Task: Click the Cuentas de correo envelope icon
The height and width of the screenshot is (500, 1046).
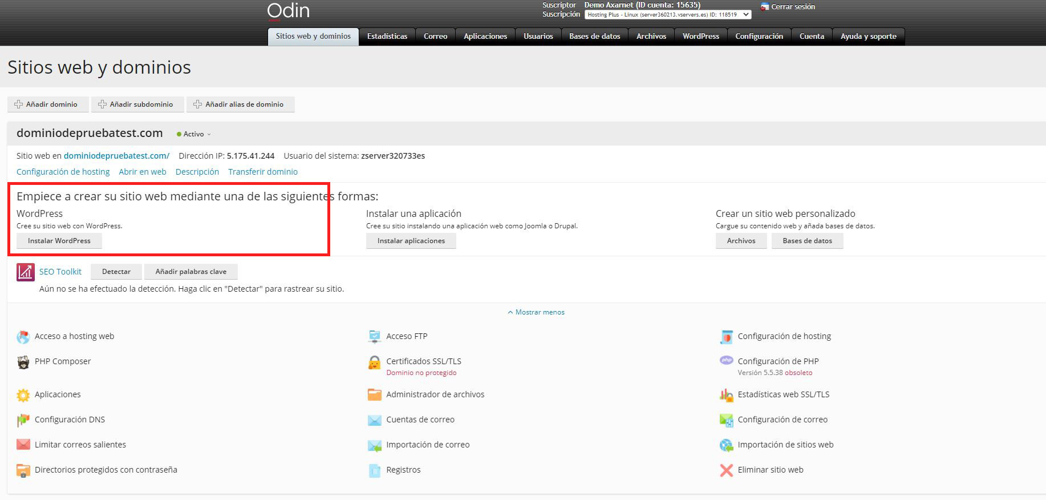Action: tap(374, 420)
